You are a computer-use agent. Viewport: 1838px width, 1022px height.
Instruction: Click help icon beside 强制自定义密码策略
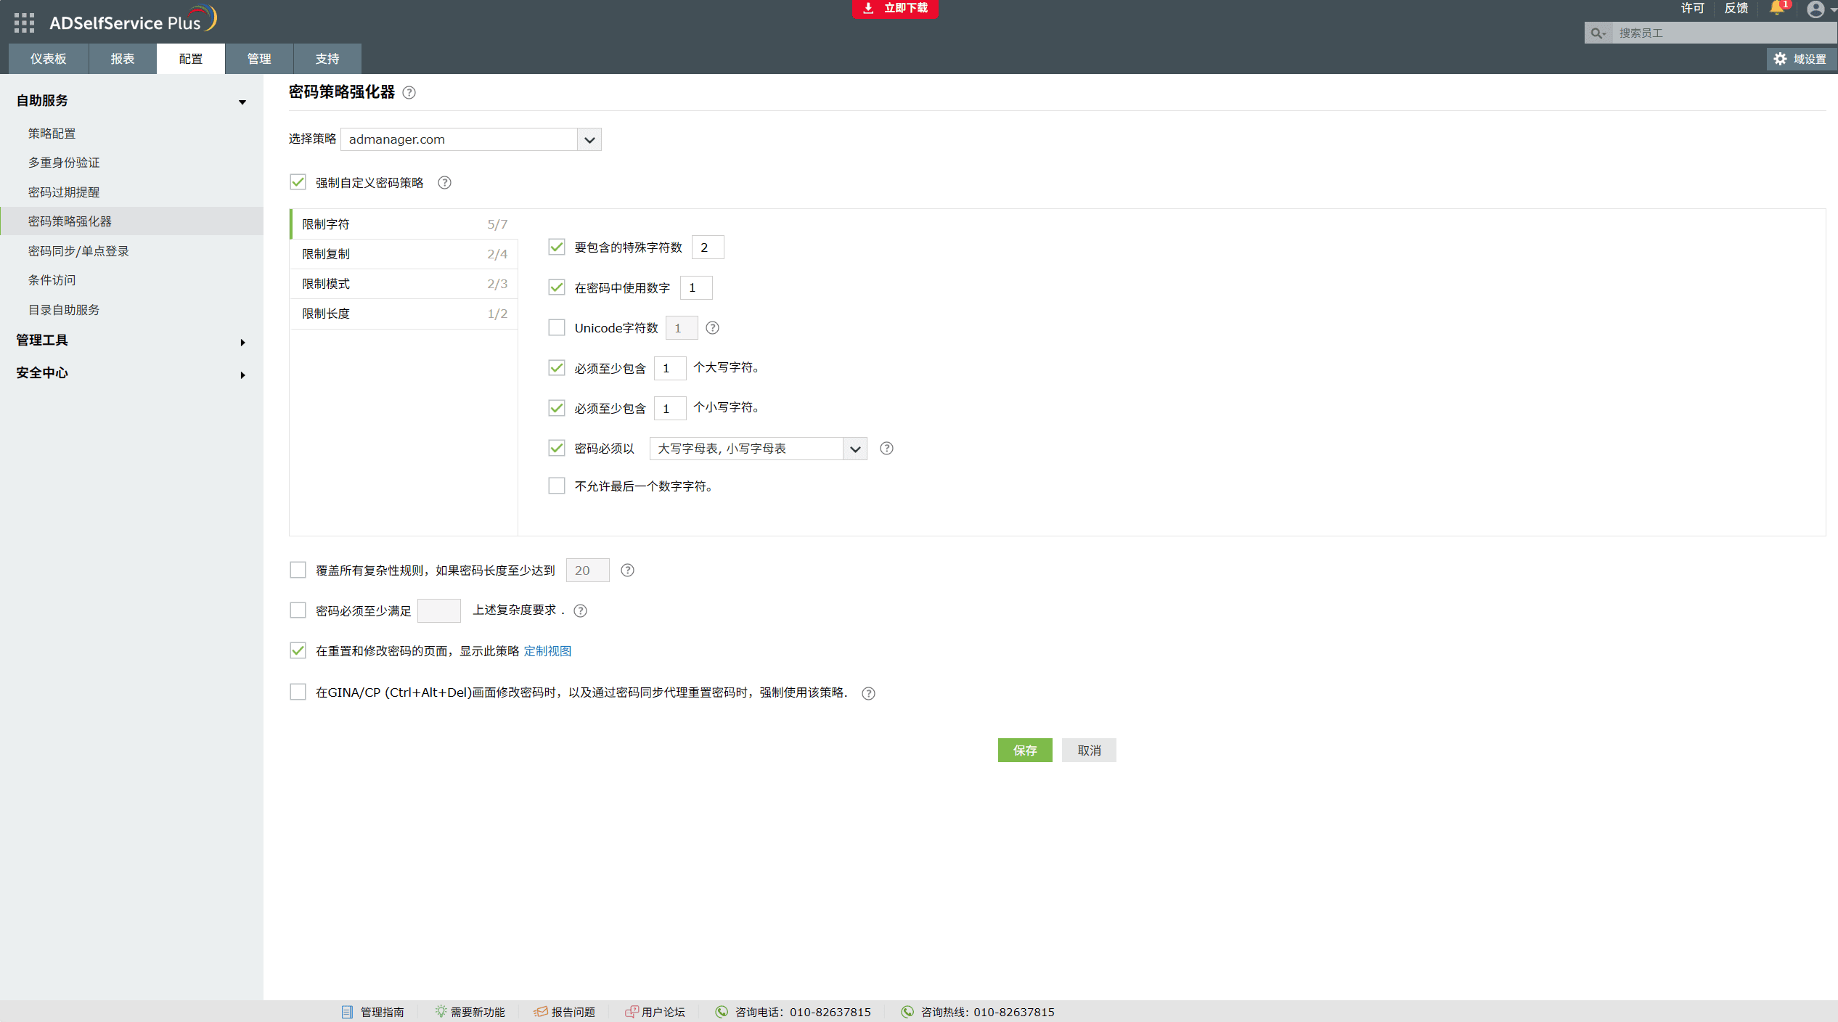pos(444,183)
